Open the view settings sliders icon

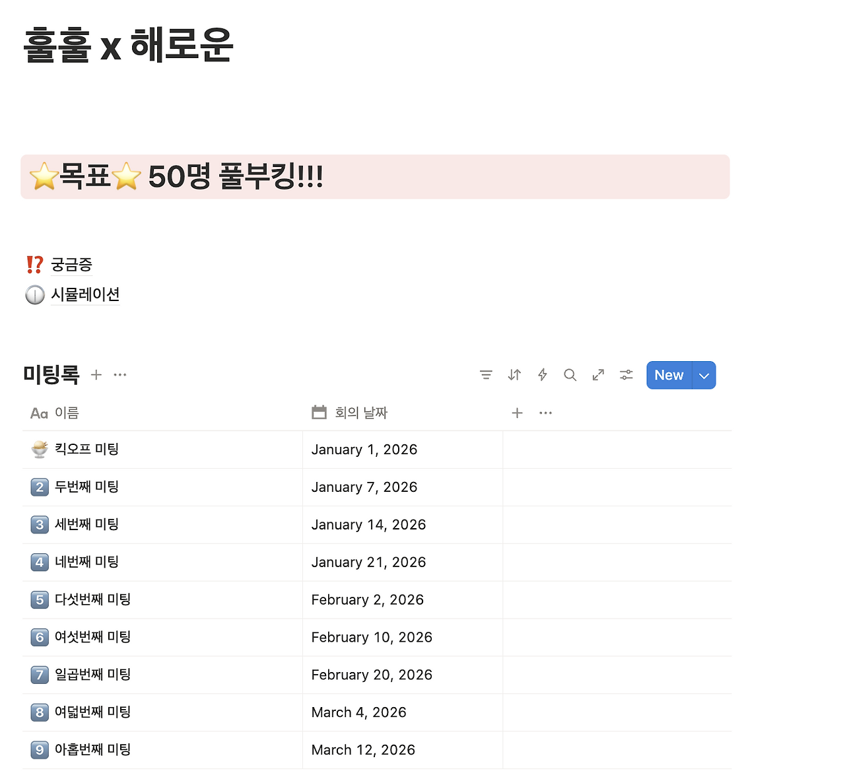[x=626, y=375]
